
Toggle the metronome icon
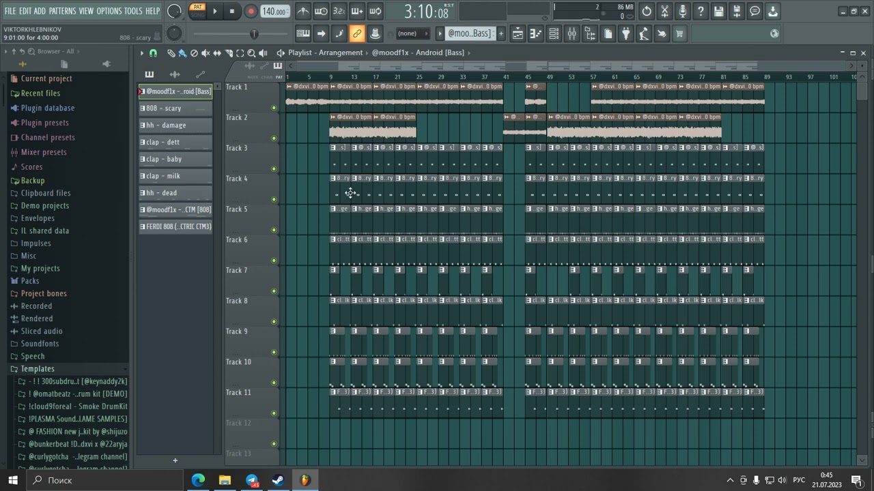(x=303, y=11)
